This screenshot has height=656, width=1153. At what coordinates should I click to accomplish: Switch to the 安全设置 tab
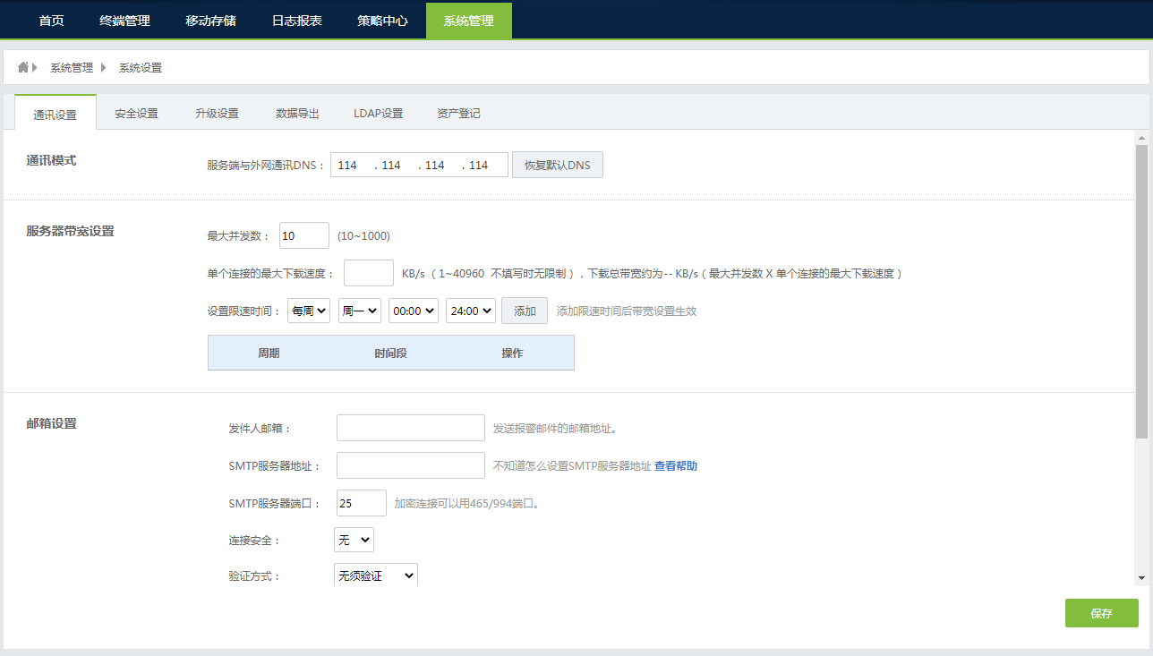136,114
